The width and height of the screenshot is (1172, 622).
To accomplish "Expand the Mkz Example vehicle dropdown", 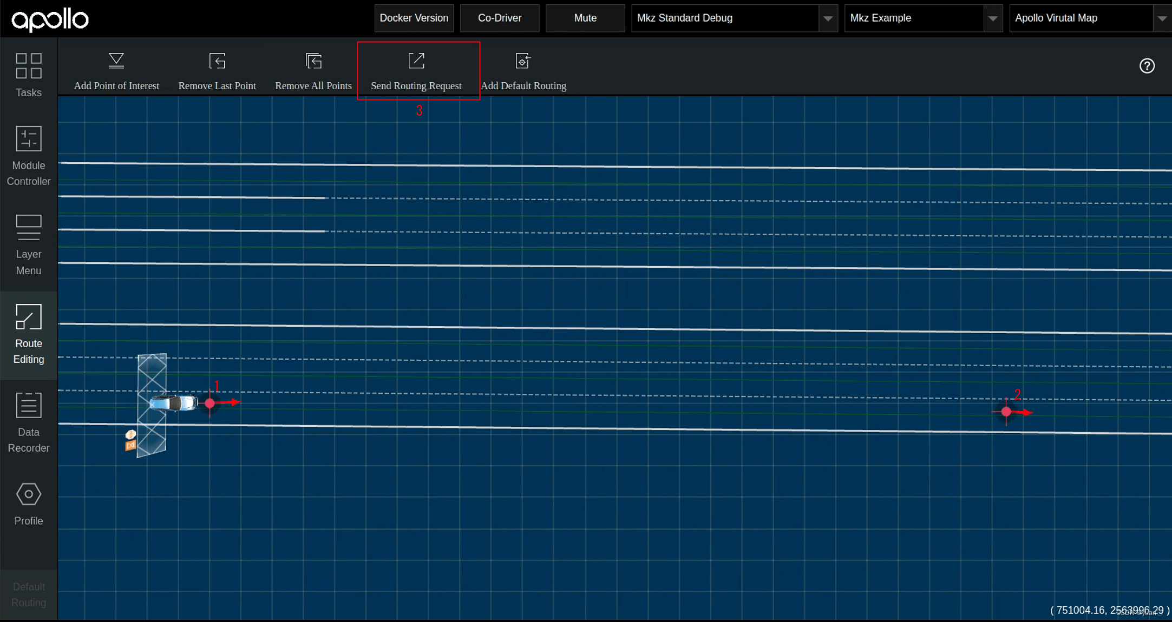I will [992, 18].
